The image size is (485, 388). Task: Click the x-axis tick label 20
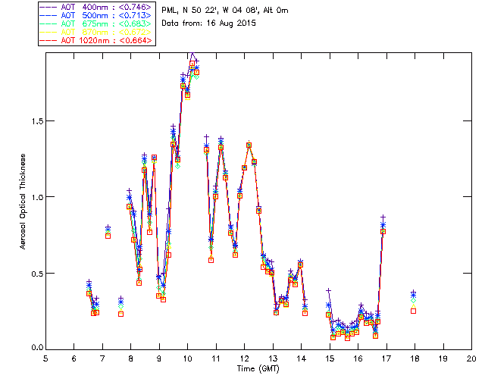point(471,358)
